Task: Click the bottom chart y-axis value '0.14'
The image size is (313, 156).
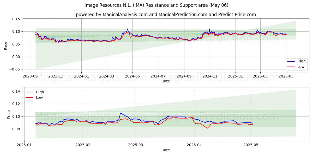Action: [16, 91]
